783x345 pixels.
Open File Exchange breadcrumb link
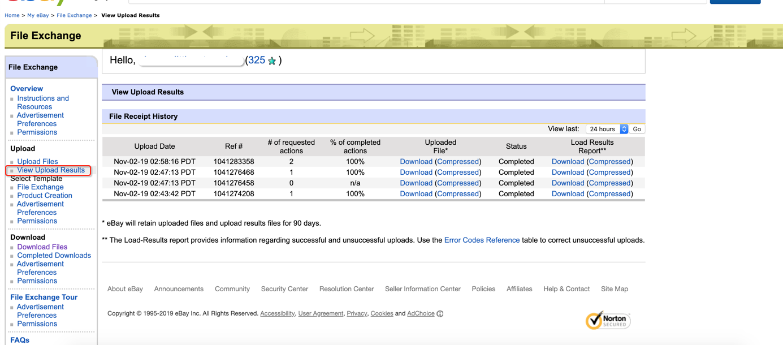click(x=74, y=15)
